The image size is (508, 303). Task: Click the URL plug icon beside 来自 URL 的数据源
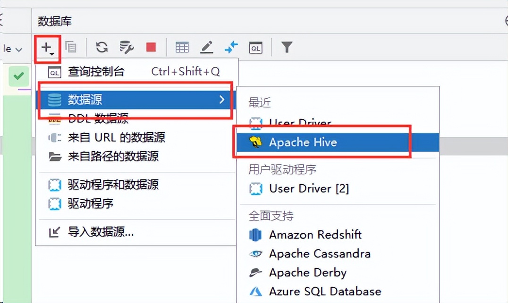54,138
